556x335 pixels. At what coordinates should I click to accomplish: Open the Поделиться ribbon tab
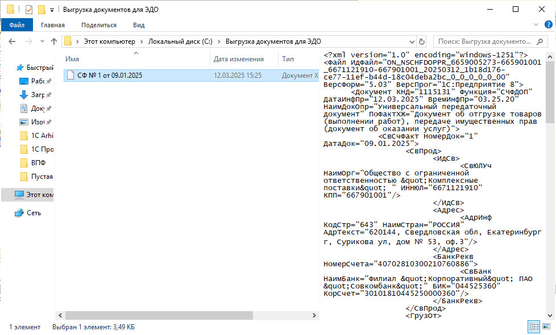(x=99, y=25)
